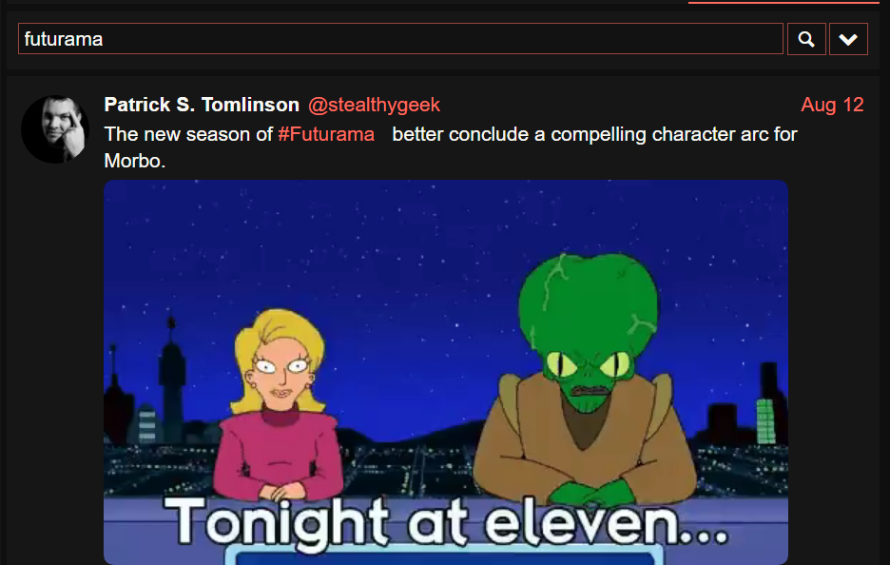Play the Morbo news anchor GIF
This screenshot has height=565, width=890.
446,372
